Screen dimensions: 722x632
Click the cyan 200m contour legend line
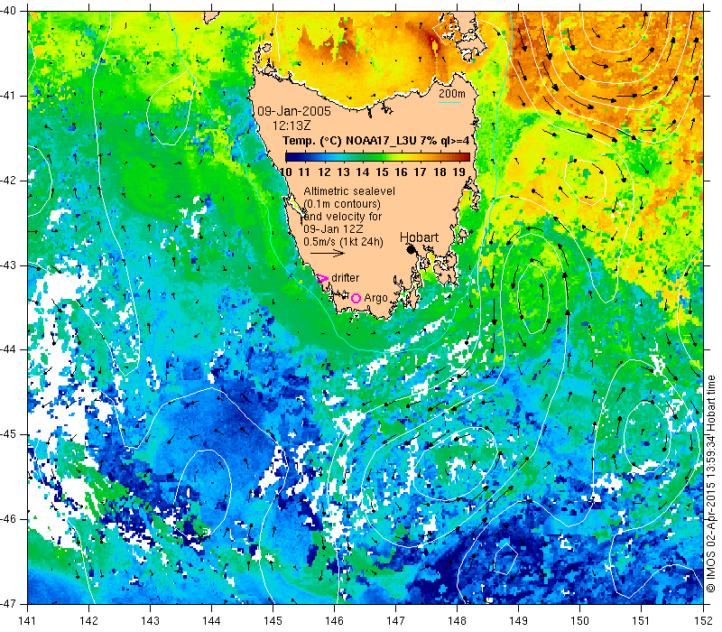(449, 102)
